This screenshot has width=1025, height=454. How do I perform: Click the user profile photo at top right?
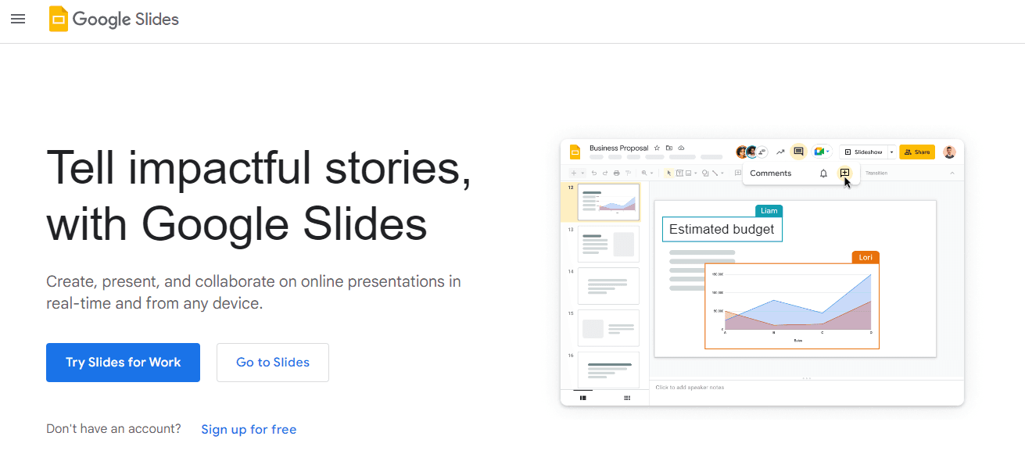click(x=949, y=152)
